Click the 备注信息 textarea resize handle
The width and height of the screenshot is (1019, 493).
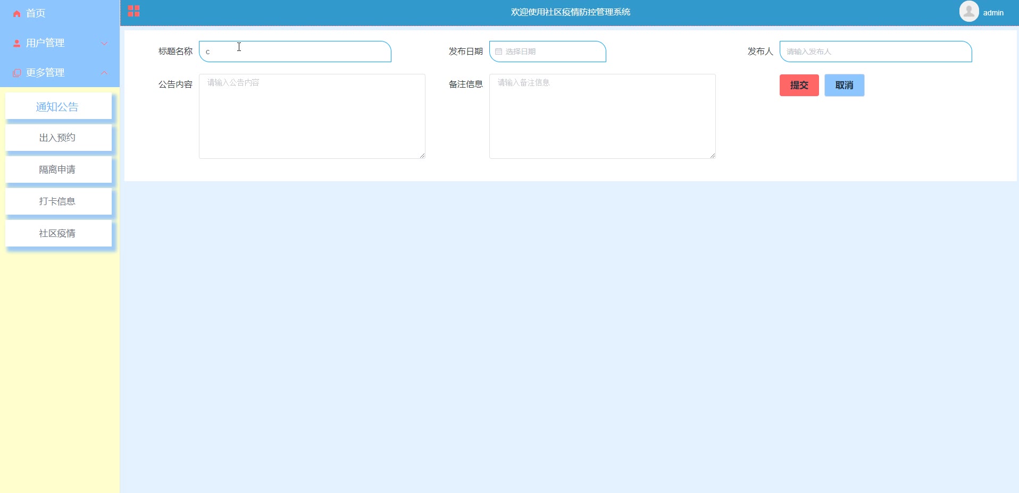coord(713,156)
